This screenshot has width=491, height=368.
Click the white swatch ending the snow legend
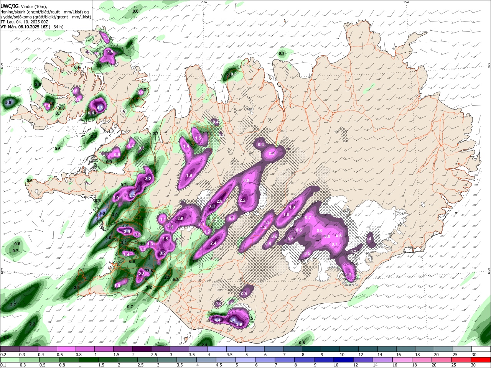click(x=481, y=349)
